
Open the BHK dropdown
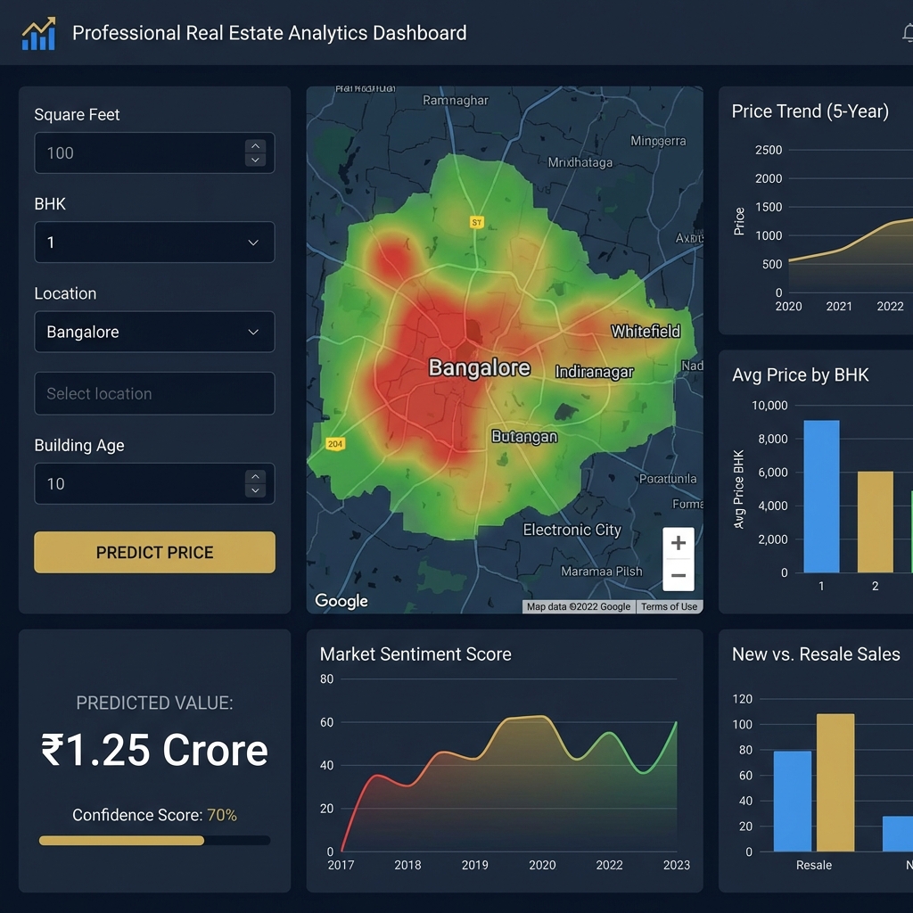coord(154,242)
